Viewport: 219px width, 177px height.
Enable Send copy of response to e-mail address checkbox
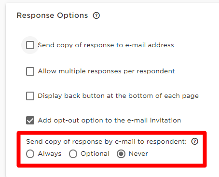(x=30, y=45)
